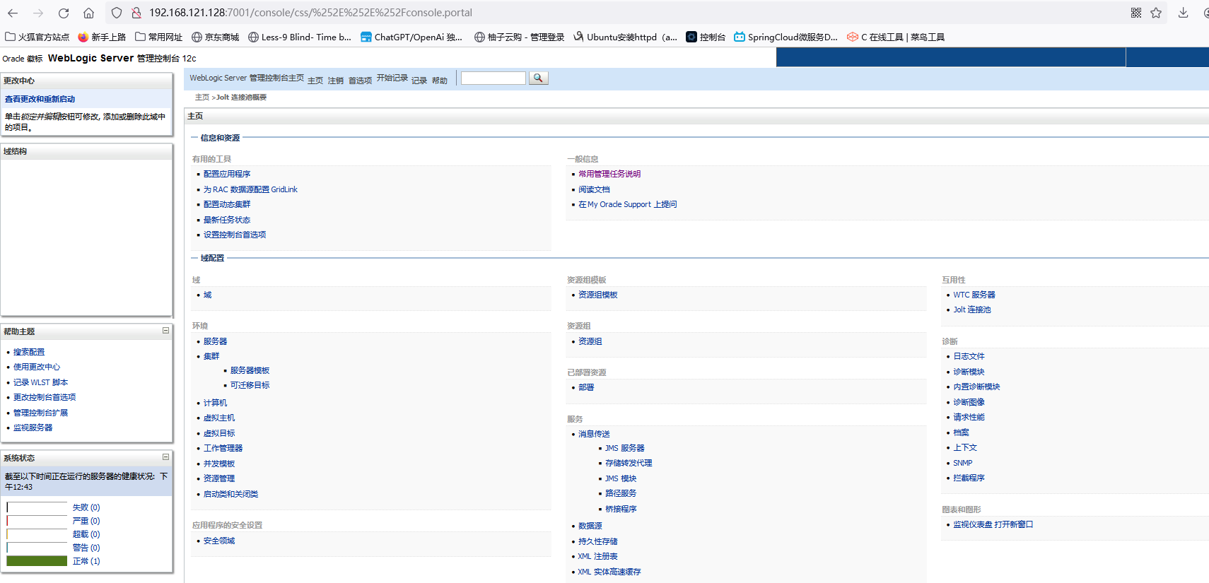Click the search magnifier button in console toolbar
The image size is (1209, 583).
point(538,78)
